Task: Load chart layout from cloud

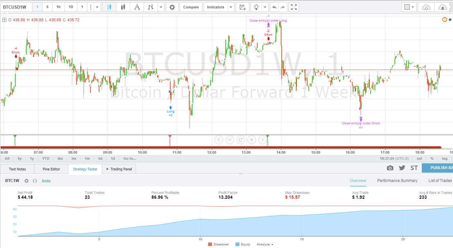Action: pos(426,7)
